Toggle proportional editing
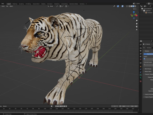The image size is (153, 115). click(x=66, y=6)
